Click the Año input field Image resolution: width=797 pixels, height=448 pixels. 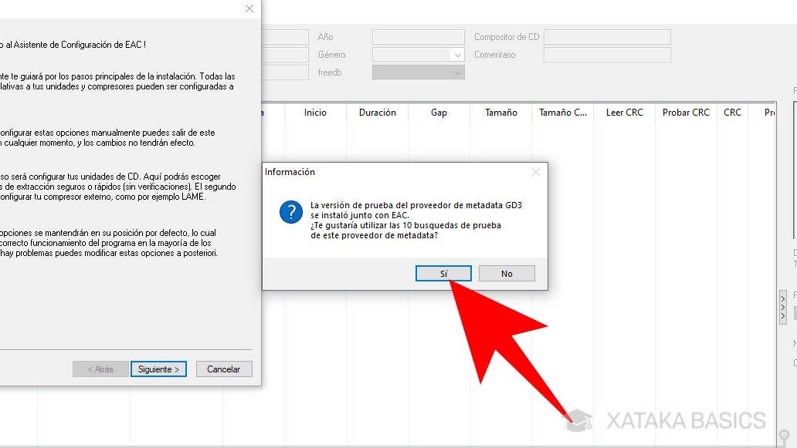(x=417, y=36)
